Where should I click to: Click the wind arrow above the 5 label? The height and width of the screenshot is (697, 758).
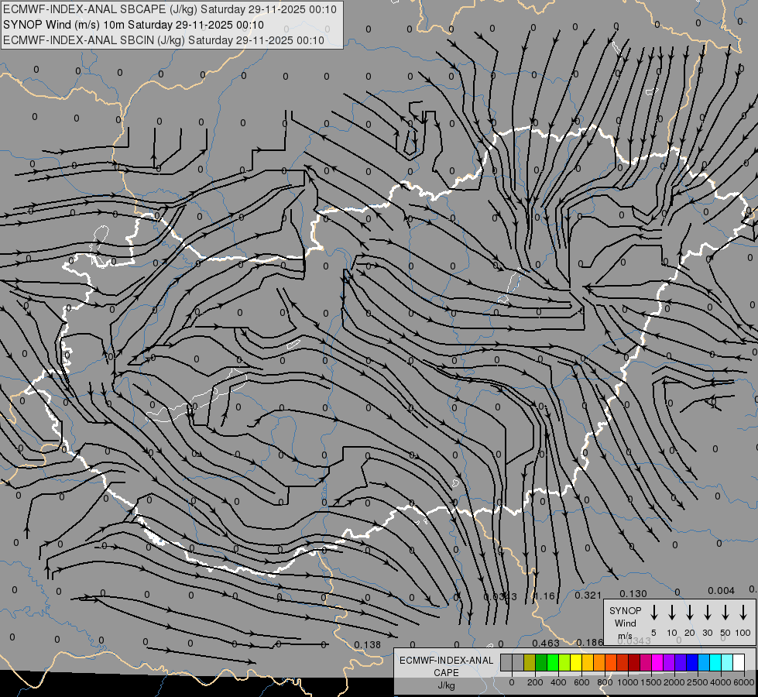[654, 613]
